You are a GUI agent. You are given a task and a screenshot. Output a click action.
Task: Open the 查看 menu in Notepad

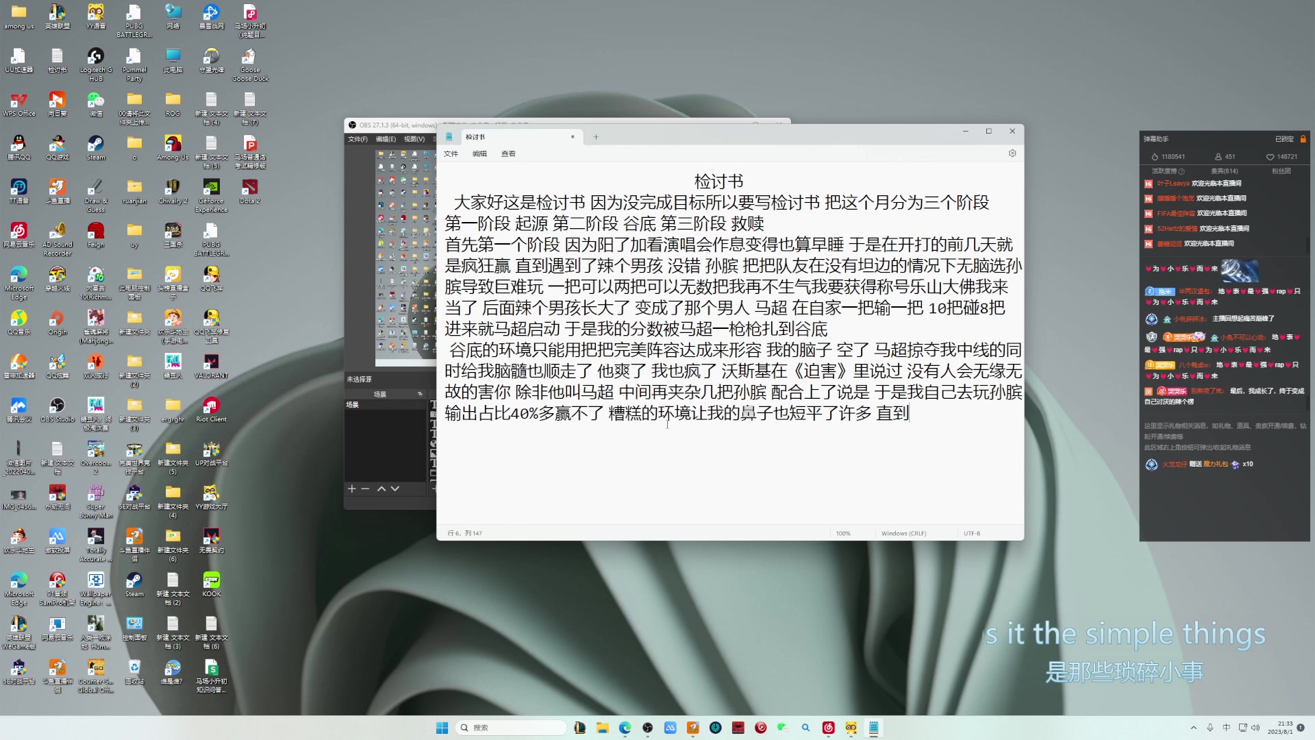tap(508, 153)
